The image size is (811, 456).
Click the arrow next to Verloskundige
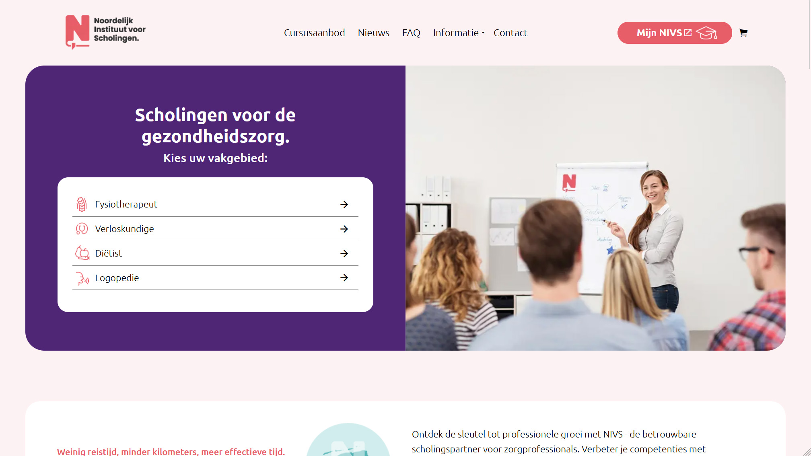point(344,229)
